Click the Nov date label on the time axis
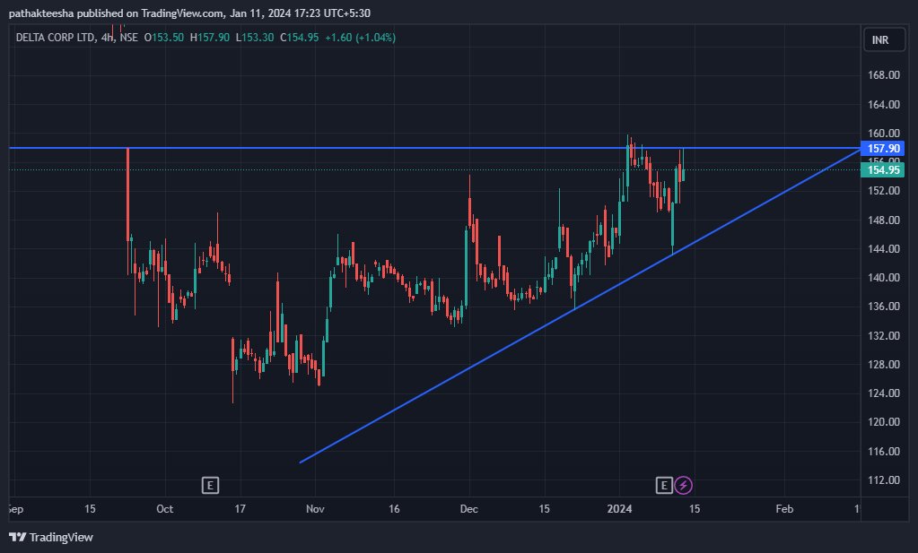918x553 pixels. pos(315,509)
